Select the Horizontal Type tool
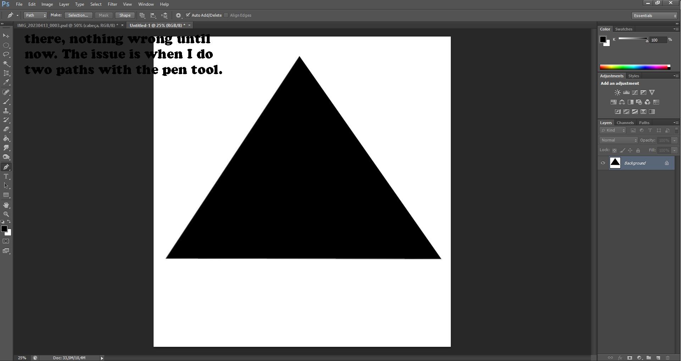This screenshot has width=681, height=361. [6, 176]
